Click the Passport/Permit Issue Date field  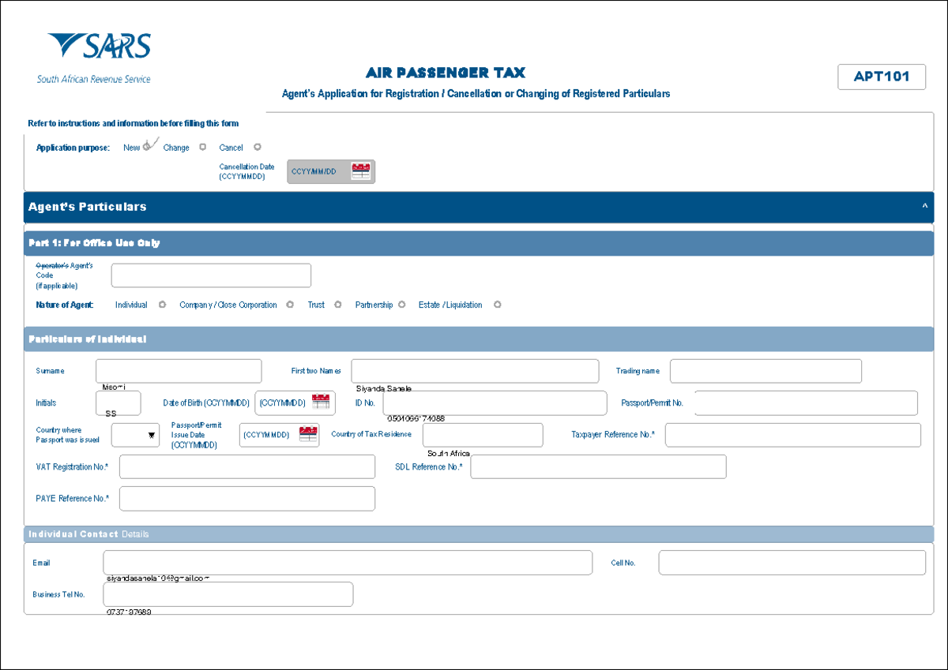coord(280,435)
